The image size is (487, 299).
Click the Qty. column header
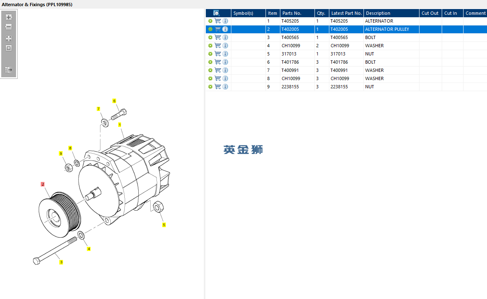click(322, 13)
